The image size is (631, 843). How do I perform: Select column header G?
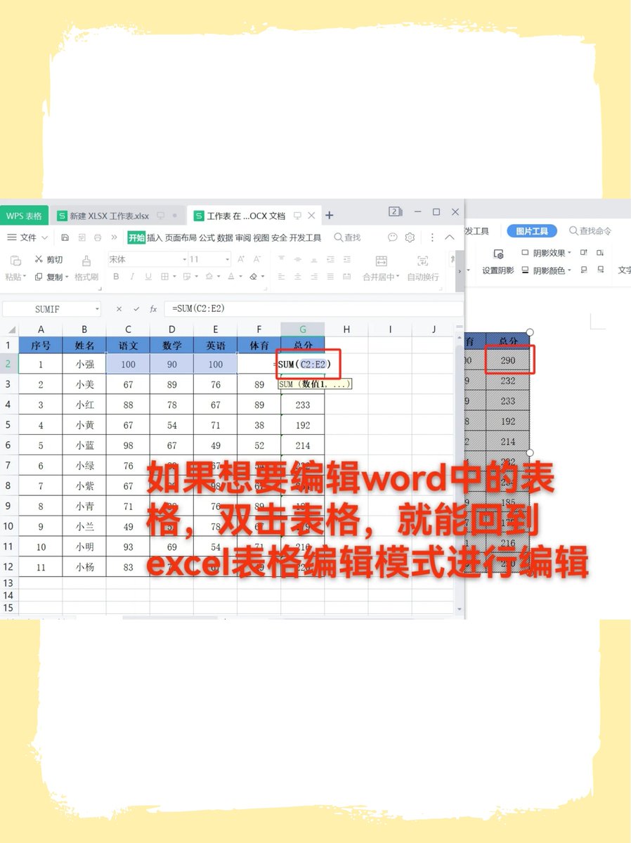point(303,329)
